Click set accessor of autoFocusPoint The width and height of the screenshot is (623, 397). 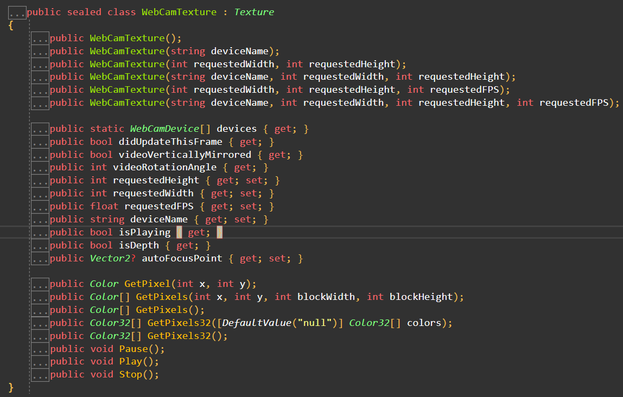[x=277, y=259]
